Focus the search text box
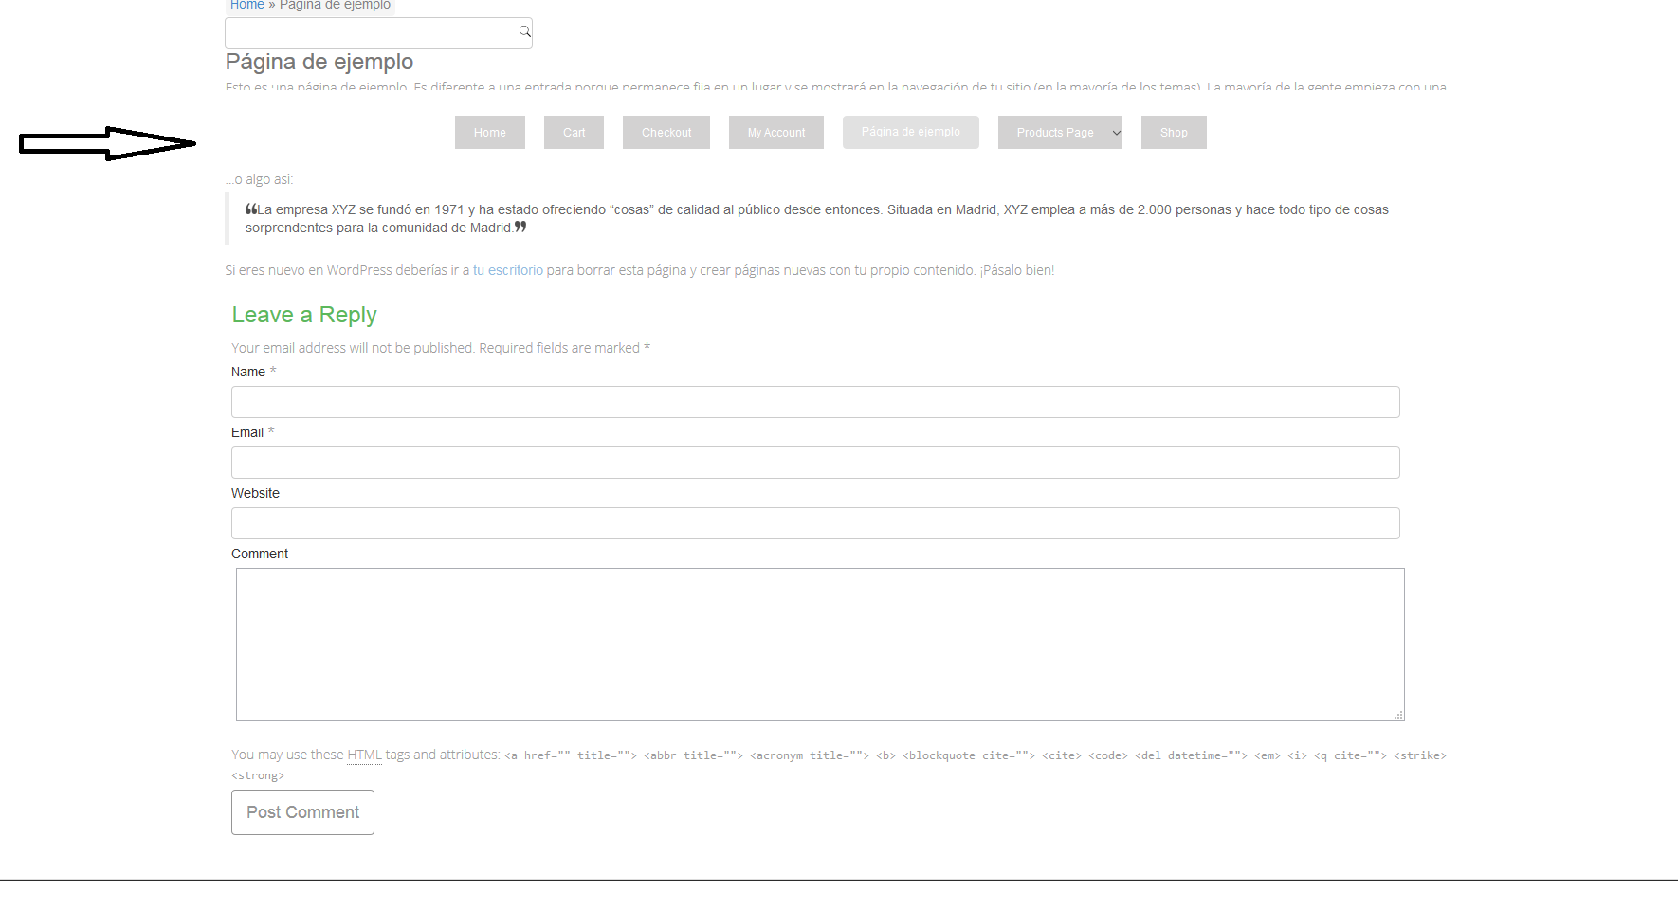 pyautogui.click(x=370, y=33)
